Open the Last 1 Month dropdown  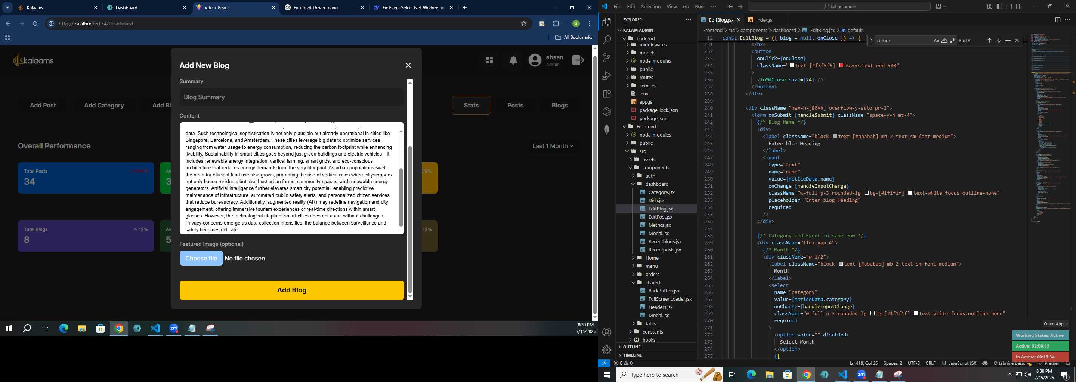point(553,146)
